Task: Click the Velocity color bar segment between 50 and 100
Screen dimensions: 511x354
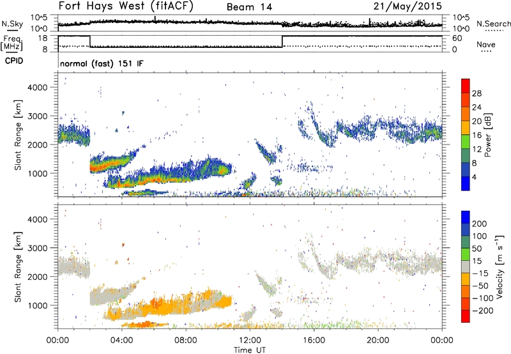Action: [466, 242]
